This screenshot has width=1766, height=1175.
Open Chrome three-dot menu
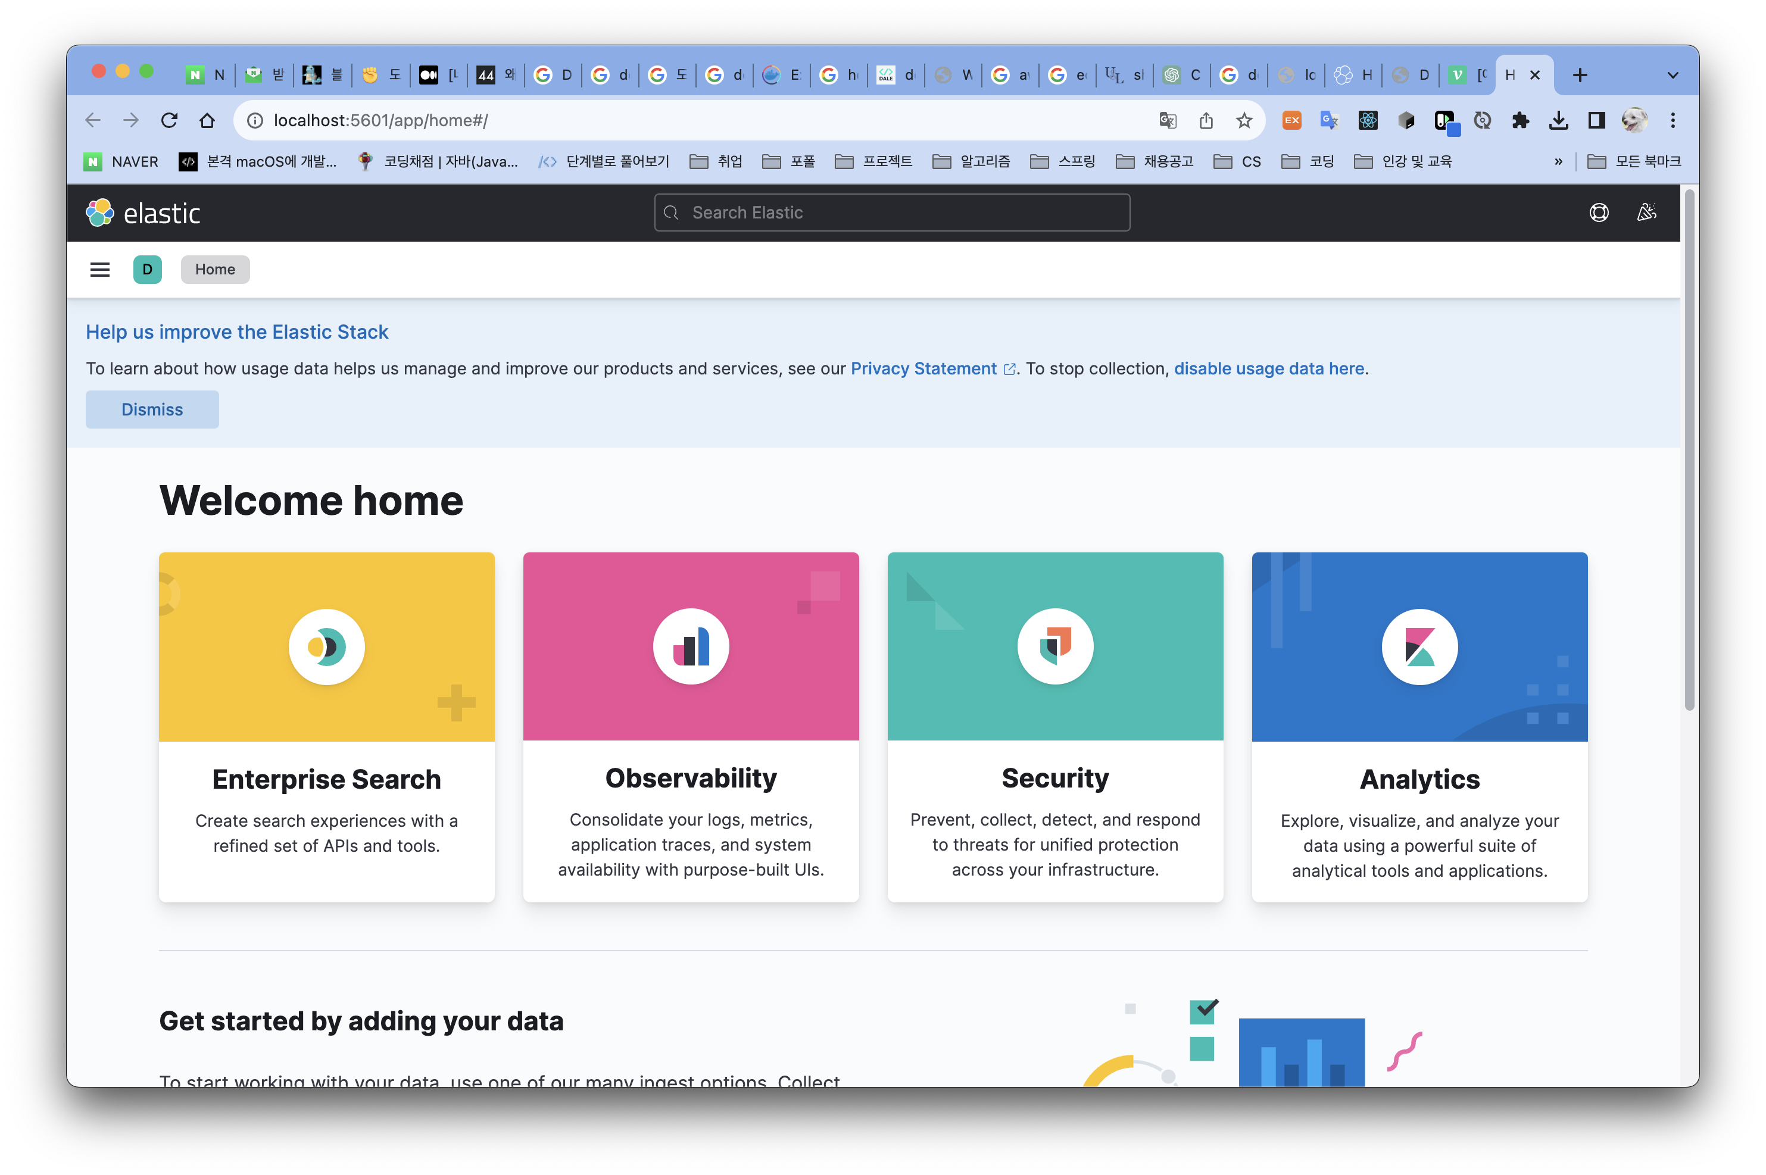coord(1673,121)
